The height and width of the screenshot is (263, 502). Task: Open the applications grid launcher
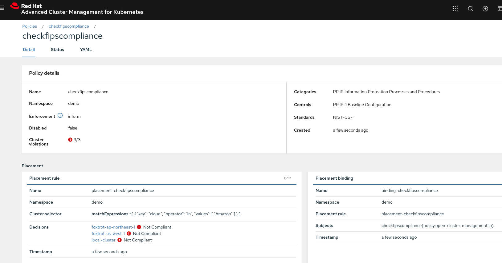pyautogui.click(x=456, y=9)
